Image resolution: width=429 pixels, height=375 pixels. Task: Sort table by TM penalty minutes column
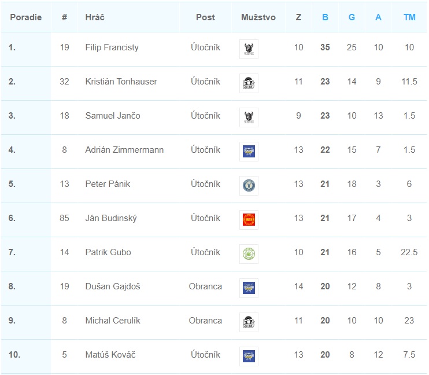coord(409,17)
